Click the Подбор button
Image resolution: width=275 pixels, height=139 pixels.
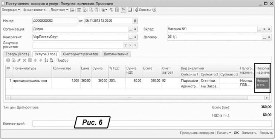pos(63,60)
